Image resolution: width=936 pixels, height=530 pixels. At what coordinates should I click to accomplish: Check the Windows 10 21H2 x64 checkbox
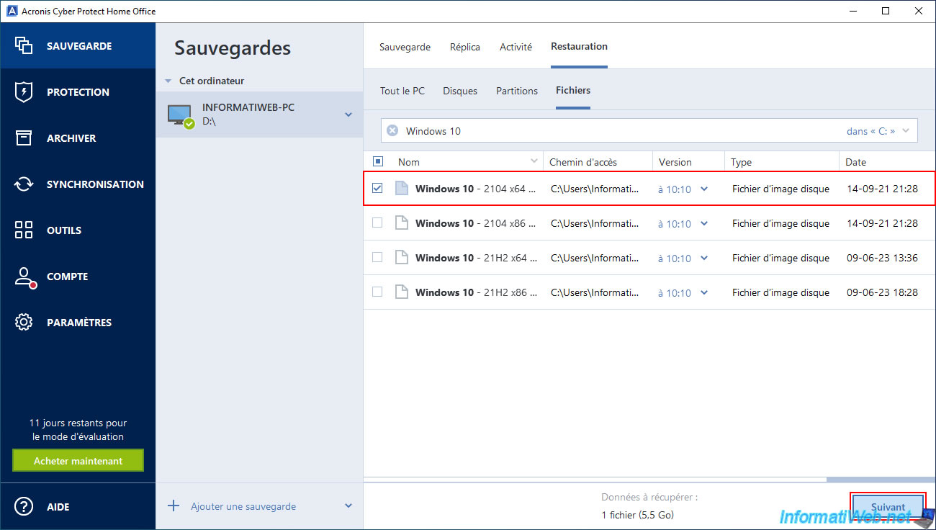pyautogui.click(x=377, y=257)
